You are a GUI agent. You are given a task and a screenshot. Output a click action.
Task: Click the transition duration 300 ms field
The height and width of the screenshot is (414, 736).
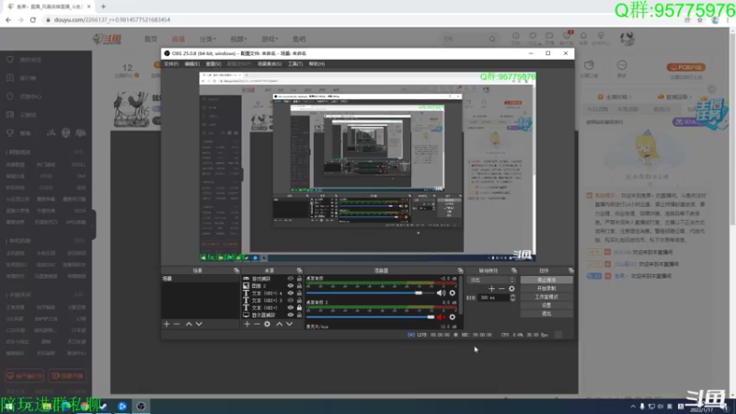(493, 297)
